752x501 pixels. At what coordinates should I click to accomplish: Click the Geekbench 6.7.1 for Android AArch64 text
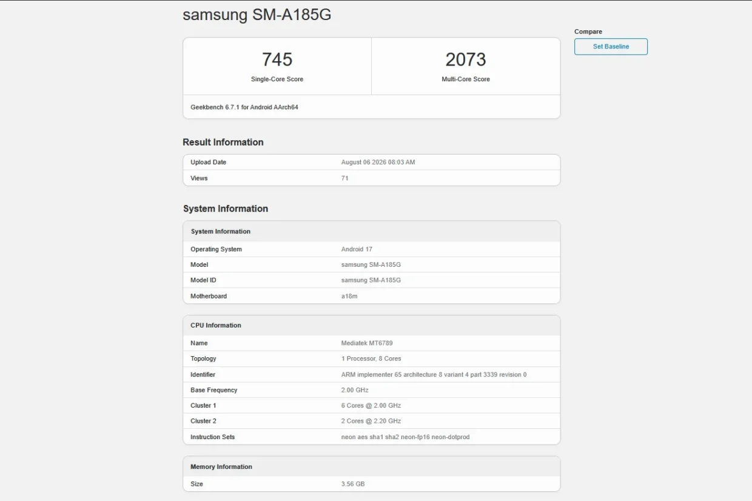pos(244,107)
